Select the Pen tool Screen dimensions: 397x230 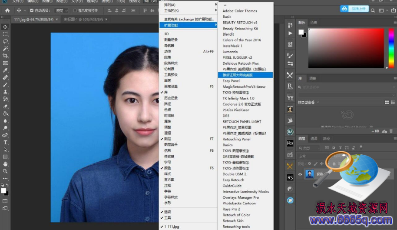point(5,135)
